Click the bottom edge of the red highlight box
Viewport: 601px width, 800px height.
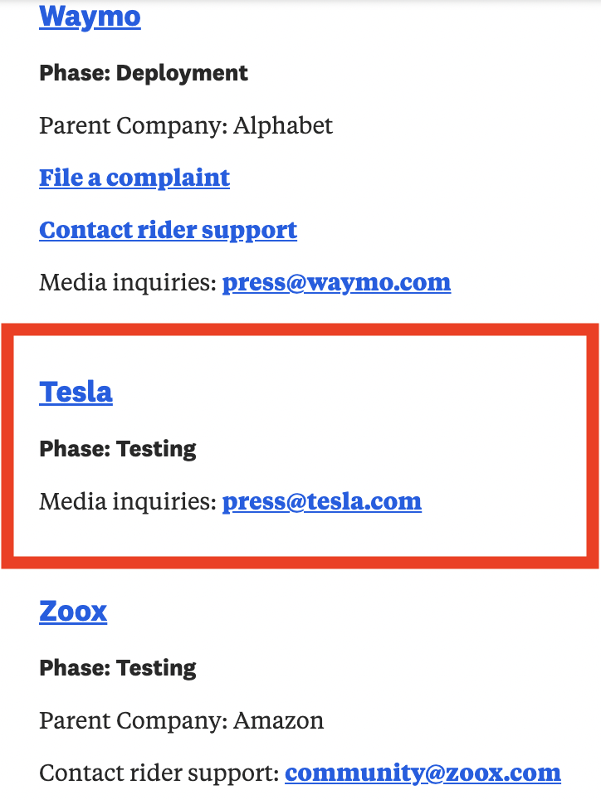tap(300, 562)
